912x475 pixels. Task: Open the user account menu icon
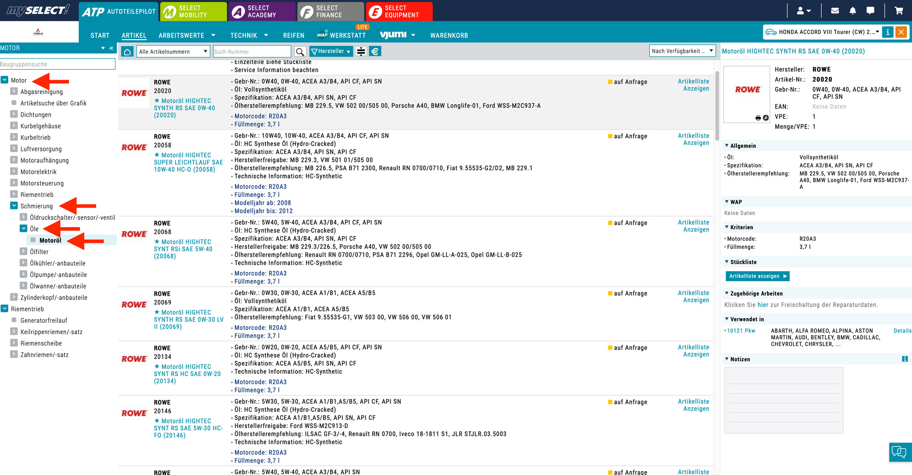point(803,10)
